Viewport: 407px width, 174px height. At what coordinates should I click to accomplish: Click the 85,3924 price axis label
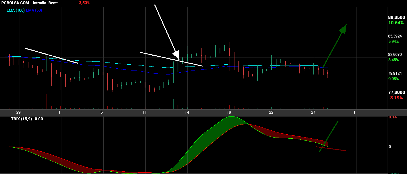tap(396, 36)
